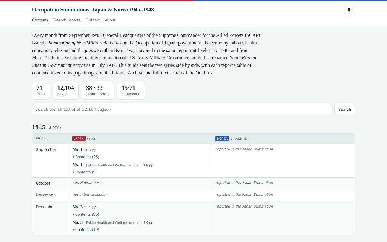Click the October month cell
This screenshot has width=387, height=242.
[50, 183]
